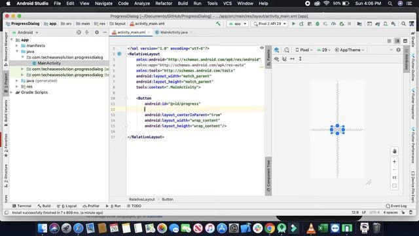Collapse the java folder
The image size is (419, 236).
(x=17, y=51)
